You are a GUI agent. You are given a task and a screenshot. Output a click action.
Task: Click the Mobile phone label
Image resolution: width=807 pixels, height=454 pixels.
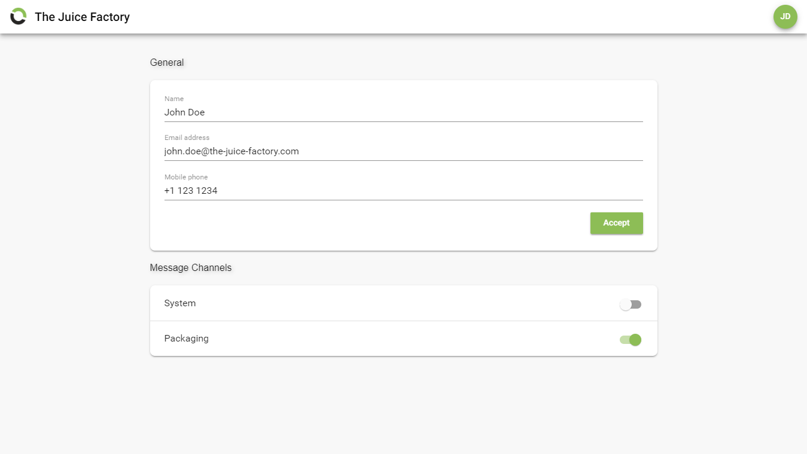[x=186, y=177]
